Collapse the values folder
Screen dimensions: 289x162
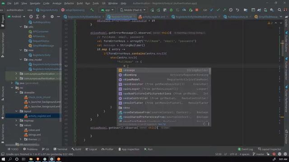(x=16, y=125)
